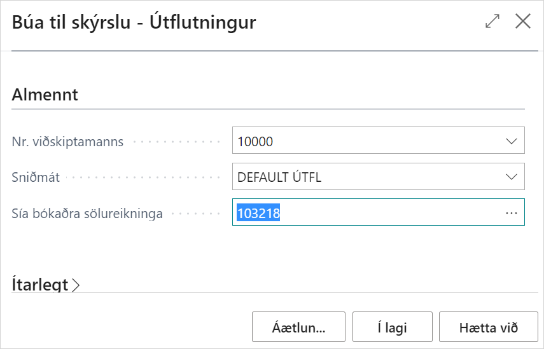The width and height of the screenshot is (544, 349).
Task: Cancel using the Hætta við button
Action: point(489,328)
